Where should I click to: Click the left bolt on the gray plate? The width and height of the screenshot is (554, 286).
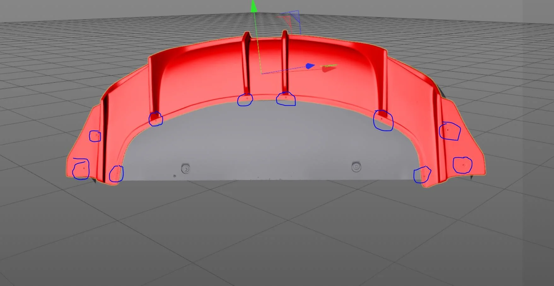coord(186,169)
